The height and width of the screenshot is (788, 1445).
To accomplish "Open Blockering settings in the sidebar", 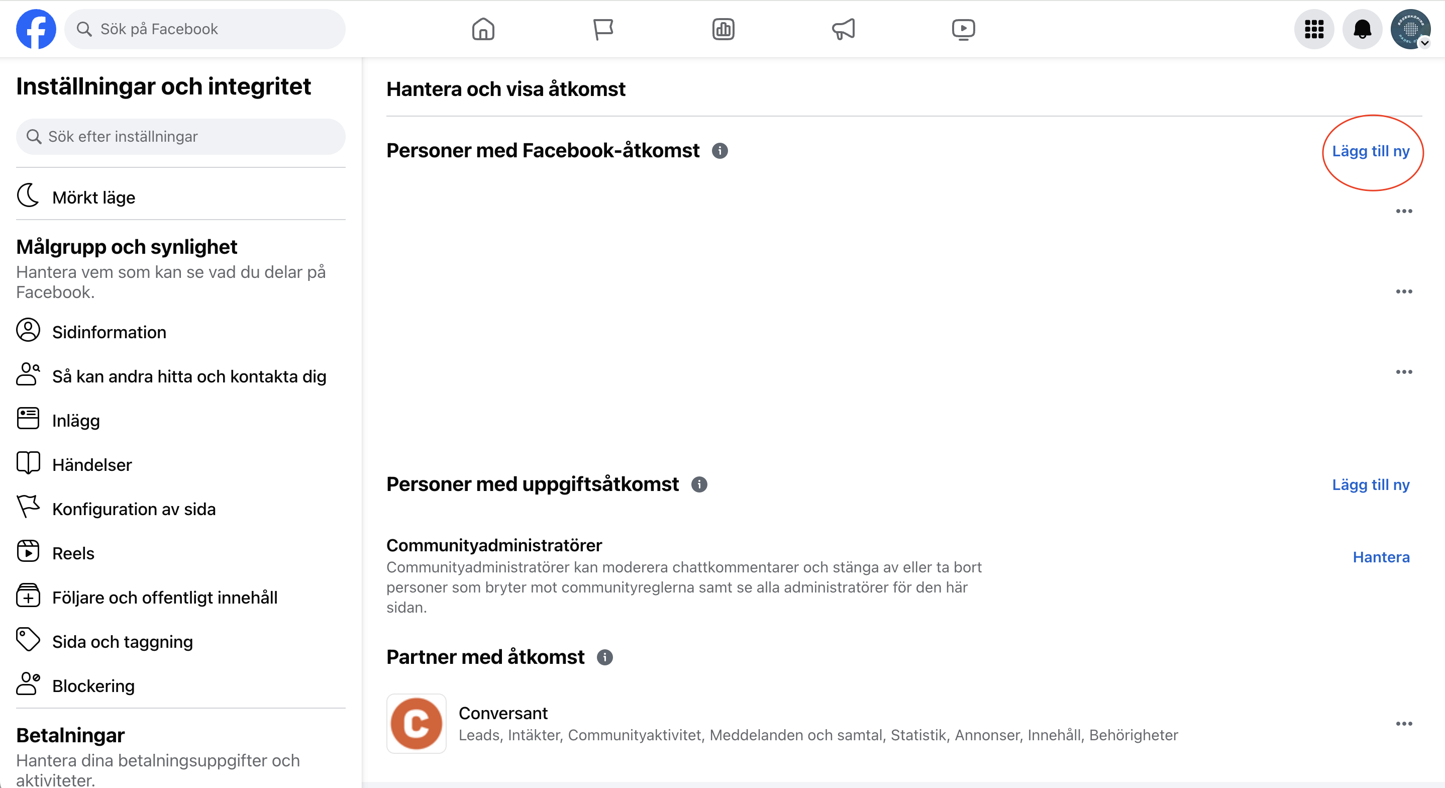I will point(93,686).
